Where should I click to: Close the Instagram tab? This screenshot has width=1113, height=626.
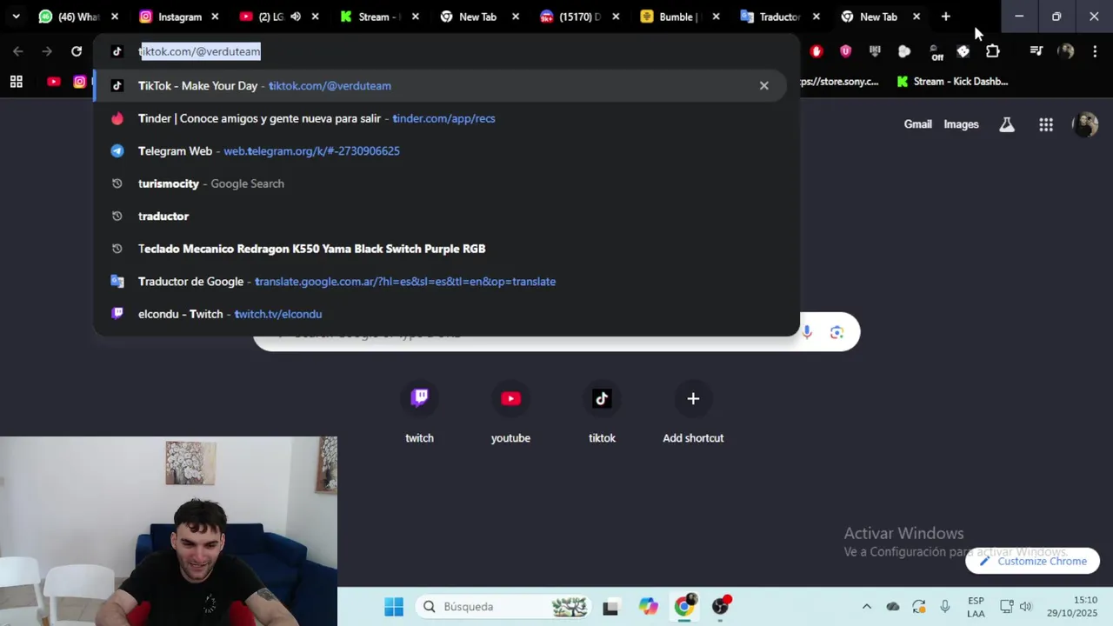[x=215, y=17]
